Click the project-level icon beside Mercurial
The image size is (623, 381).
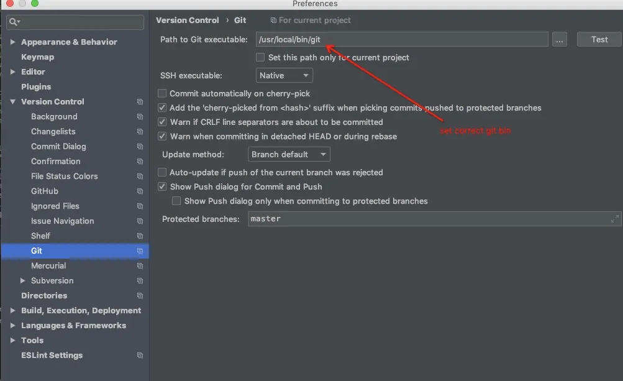coord(140,265)
